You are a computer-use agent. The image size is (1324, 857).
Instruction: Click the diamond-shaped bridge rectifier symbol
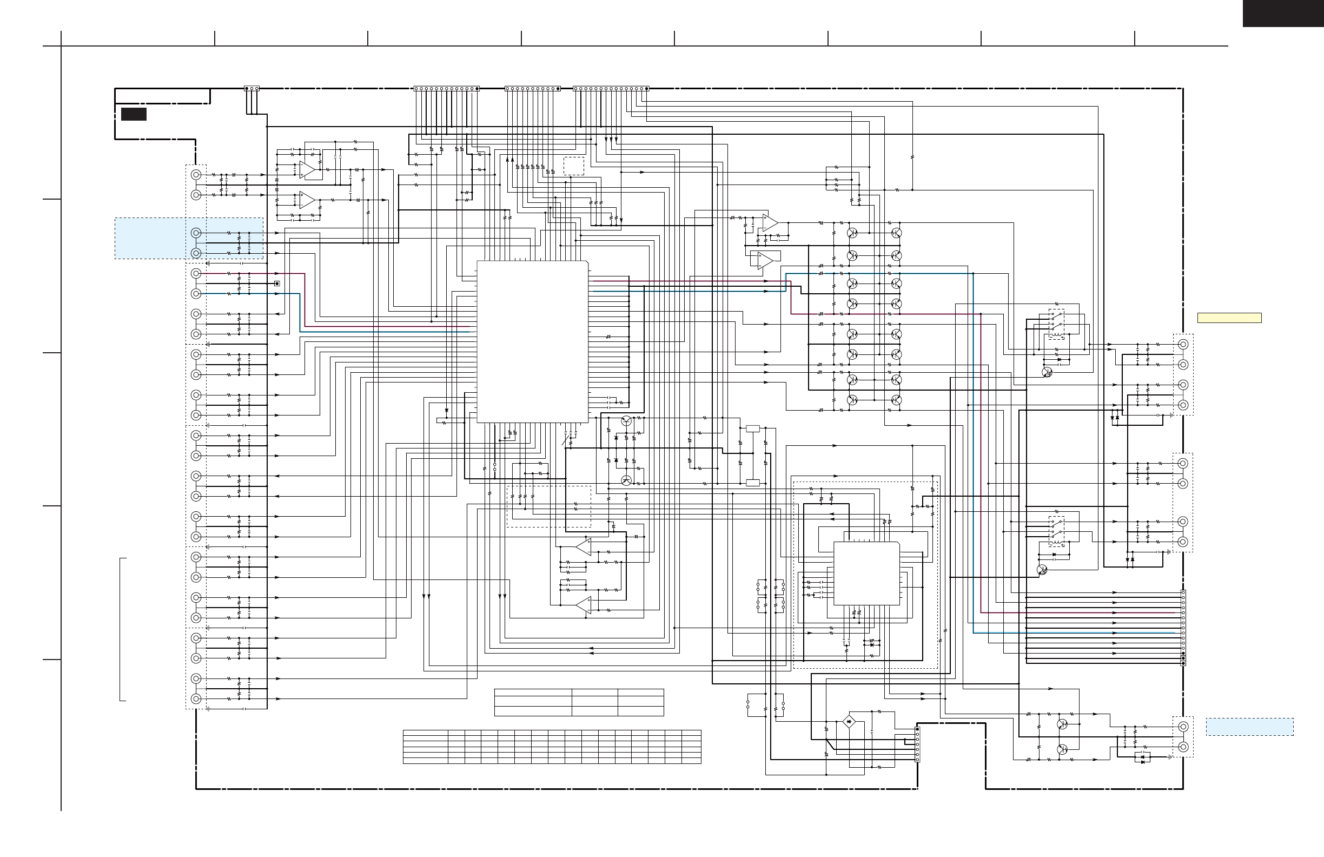(849, 722)
